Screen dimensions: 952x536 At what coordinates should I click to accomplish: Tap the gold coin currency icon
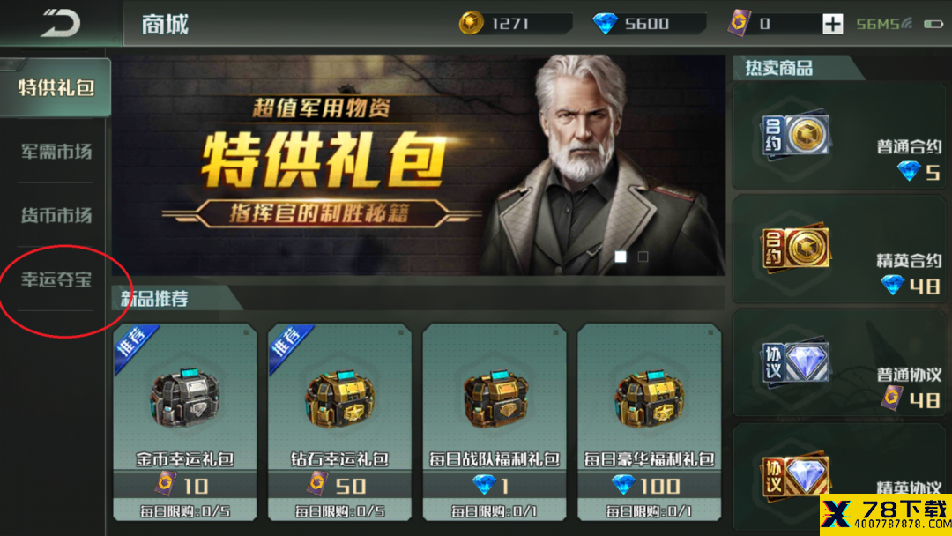point(471,23)
